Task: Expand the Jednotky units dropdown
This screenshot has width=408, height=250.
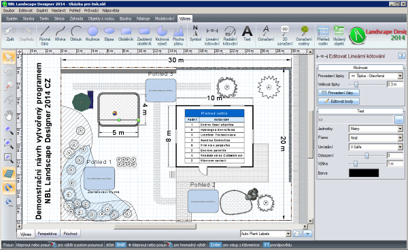Action: [x=376, y=129]
